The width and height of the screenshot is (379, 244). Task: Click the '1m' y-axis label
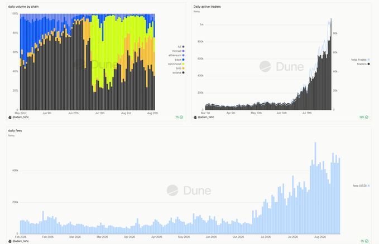[202, 25]
